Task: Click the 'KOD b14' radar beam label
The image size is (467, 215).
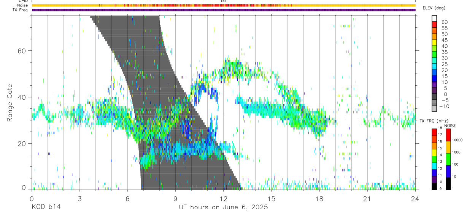Action: coord(46,207)
